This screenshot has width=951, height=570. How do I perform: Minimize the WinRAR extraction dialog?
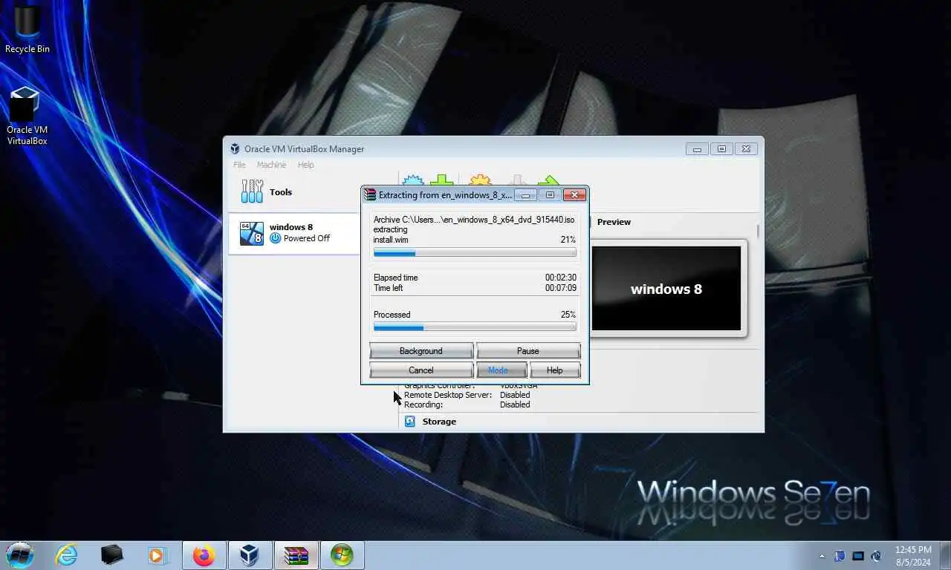(x=525, y=195)
